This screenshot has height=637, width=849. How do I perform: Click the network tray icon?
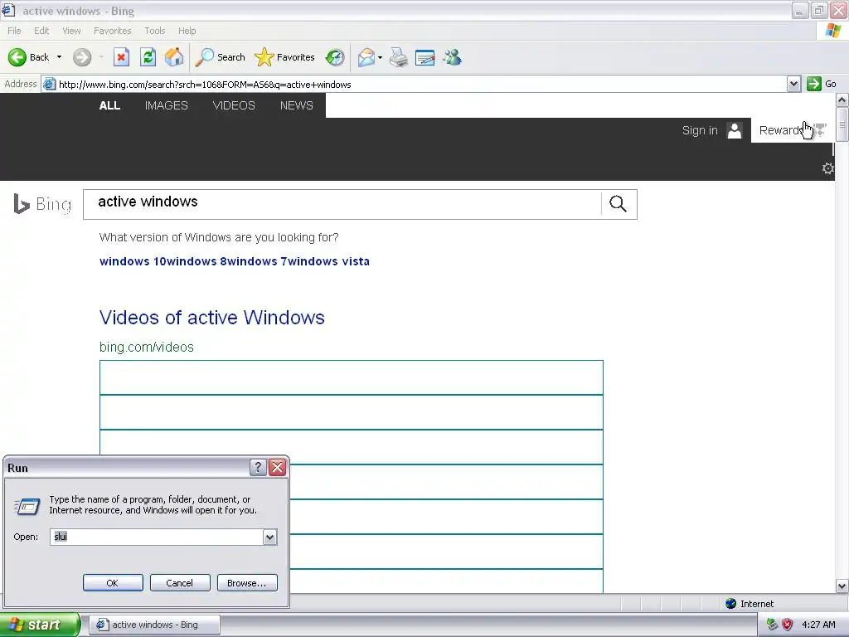tap(772, 625)
